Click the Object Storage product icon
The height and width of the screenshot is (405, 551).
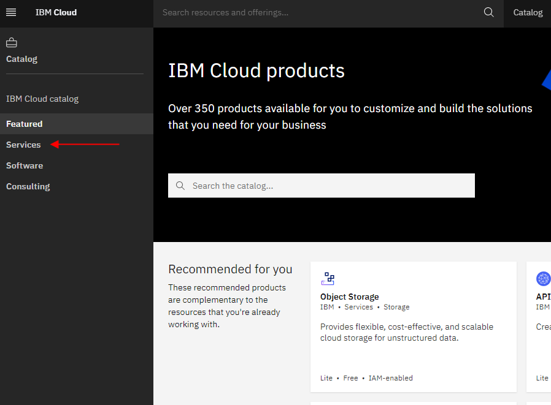coord(328,279)
